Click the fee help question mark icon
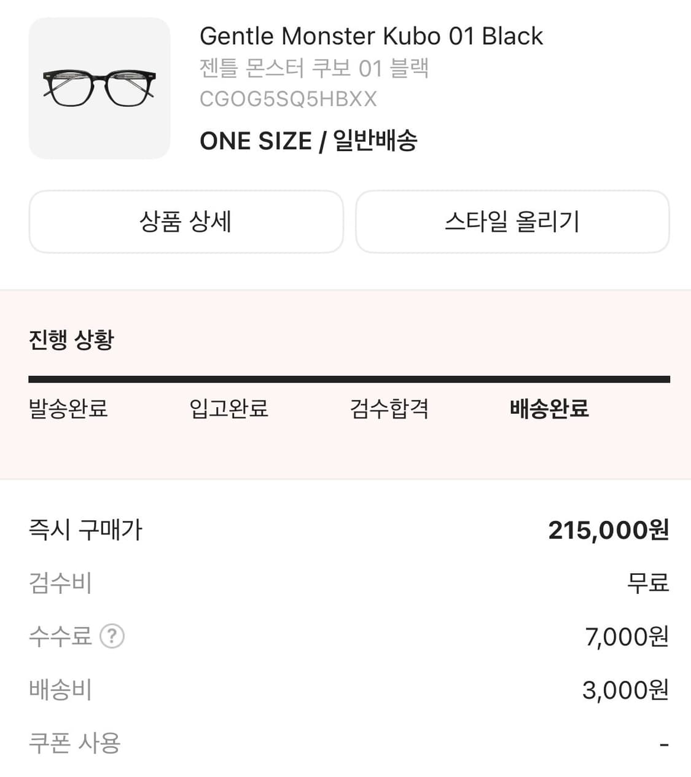The height and width of the screenshot is (777, 691). [x=112, y=636]
